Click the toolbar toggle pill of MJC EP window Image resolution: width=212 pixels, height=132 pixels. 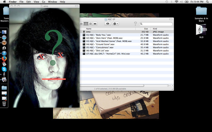(171, 19)
